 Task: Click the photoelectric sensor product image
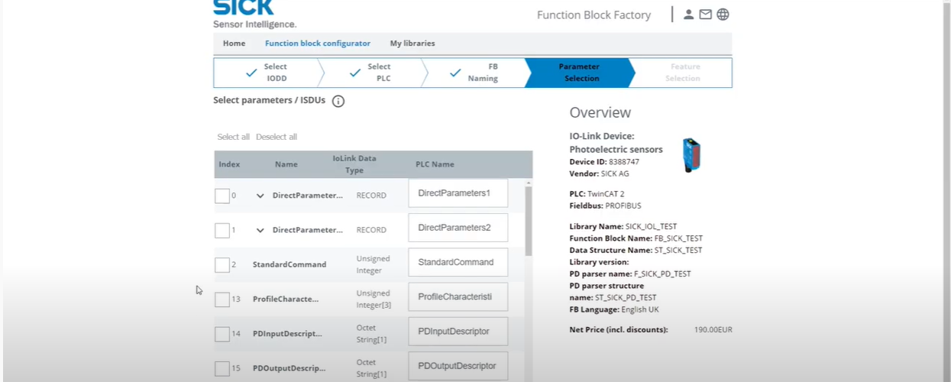tap(691, 155)
